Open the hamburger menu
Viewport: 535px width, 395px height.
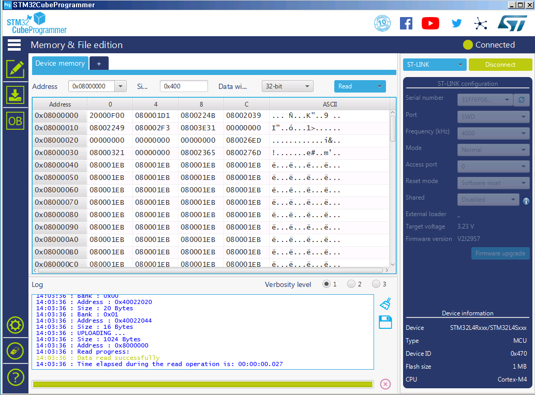point(14,45)
